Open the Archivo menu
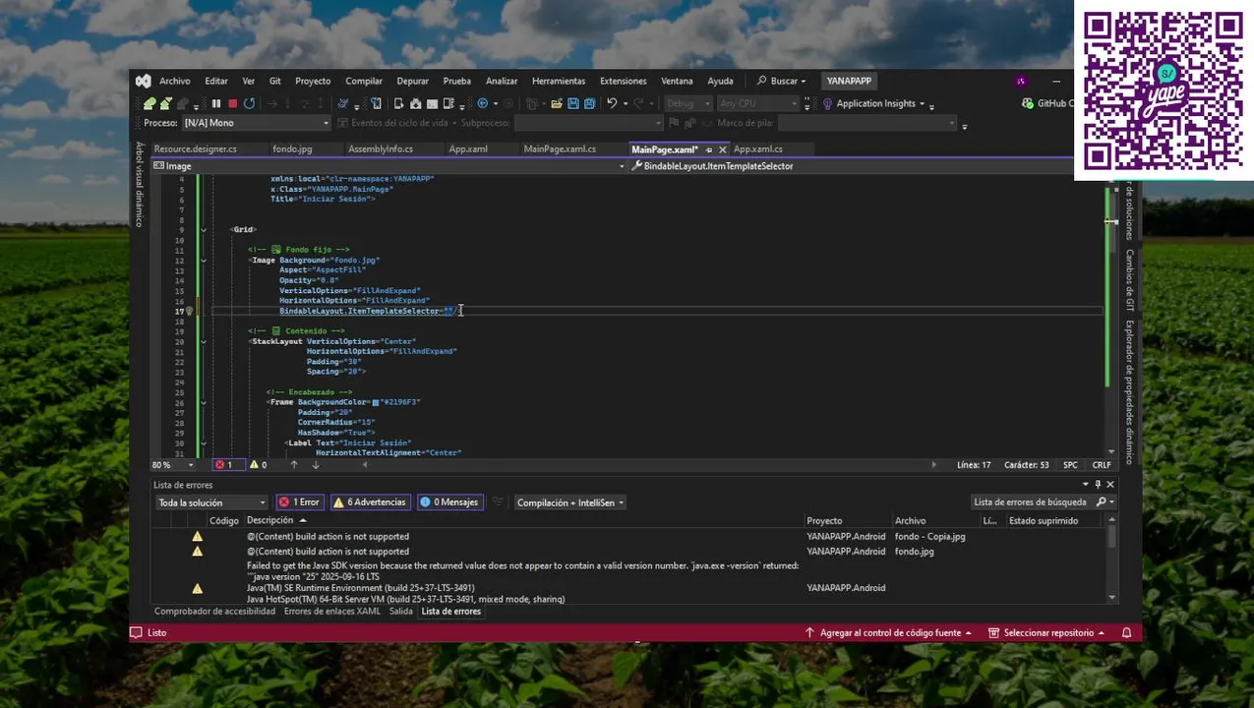This screenshot has height=708, width=1254. tap(175, 81)
